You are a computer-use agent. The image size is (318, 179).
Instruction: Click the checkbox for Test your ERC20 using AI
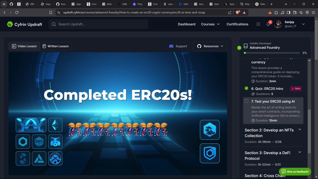[x=246, y=101]
